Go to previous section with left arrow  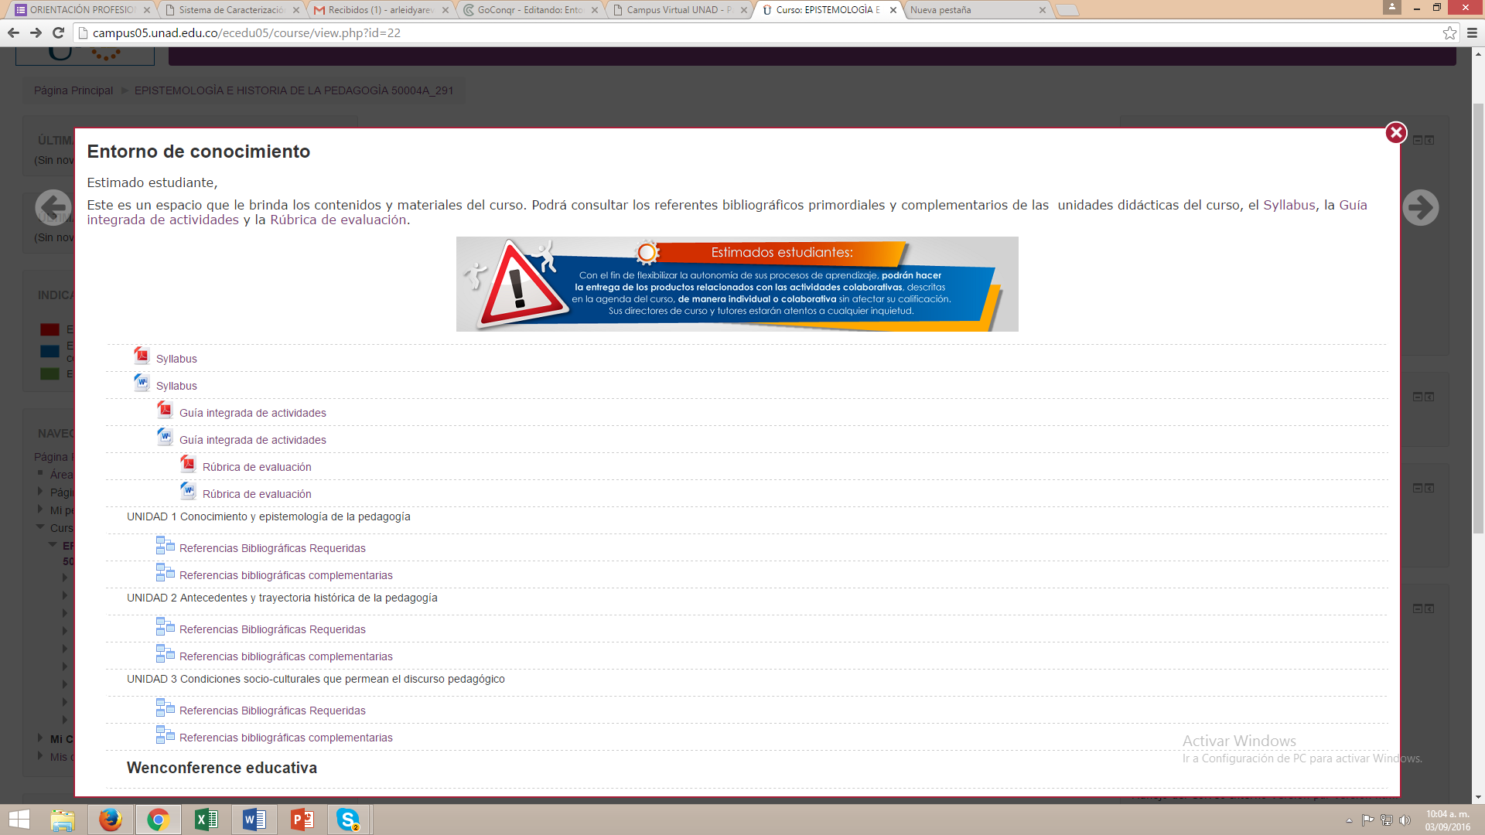point(53,207)
